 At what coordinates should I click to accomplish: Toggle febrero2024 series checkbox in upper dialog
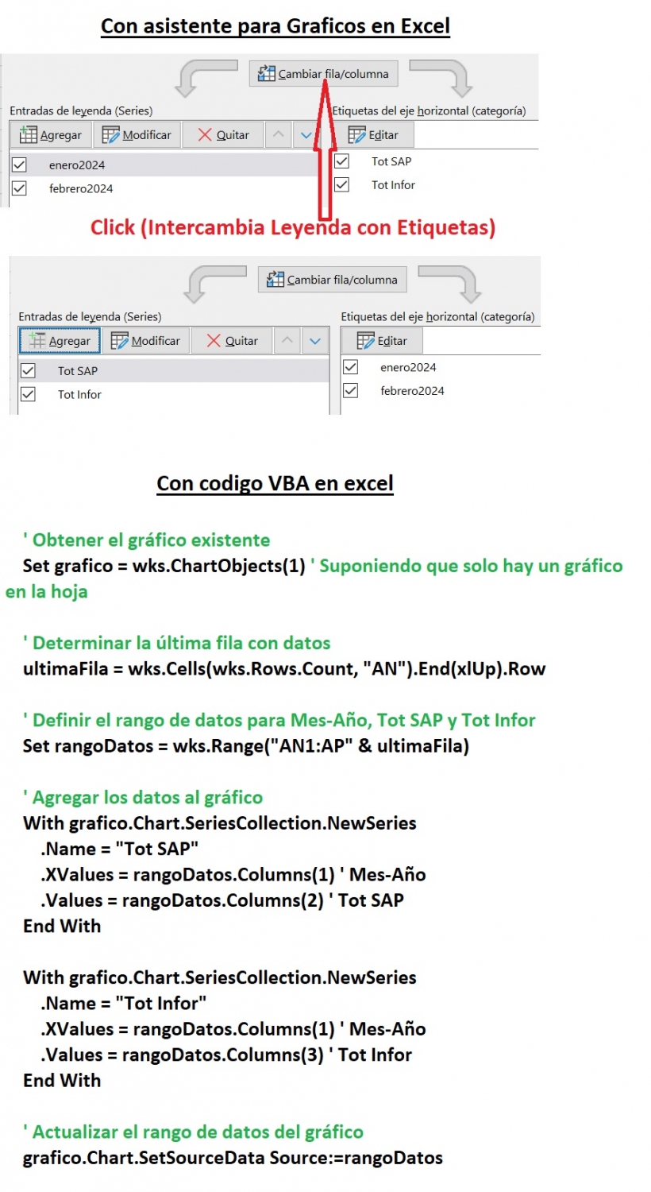[x=20, y=188]
